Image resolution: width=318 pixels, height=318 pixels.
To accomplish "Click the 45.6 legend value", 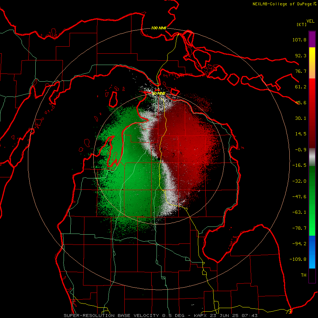I will coord(301,102).
